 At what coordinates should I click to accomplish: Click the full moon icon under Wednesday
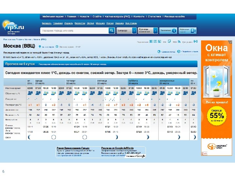(54, 137)
